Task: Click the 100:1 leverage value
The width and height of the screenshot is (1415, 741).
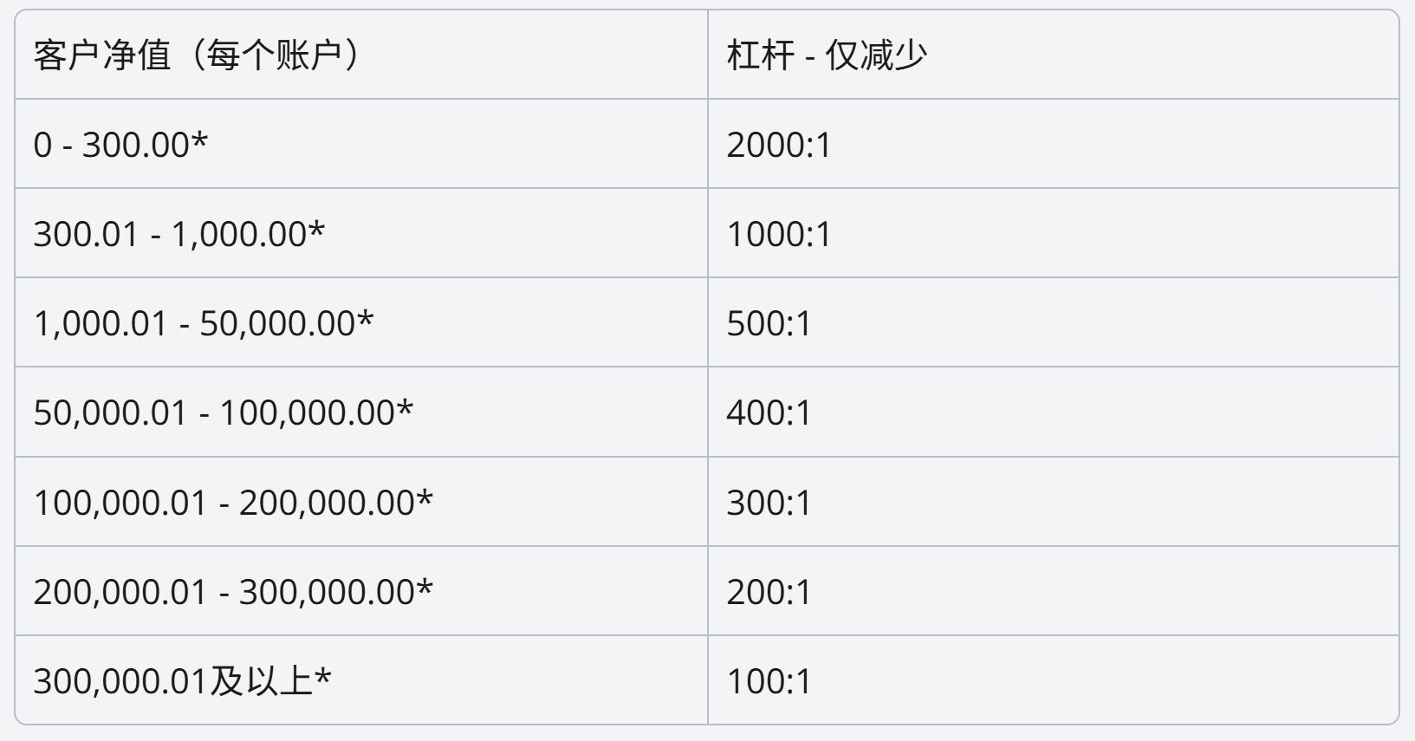Action: [x=769, y=681]
